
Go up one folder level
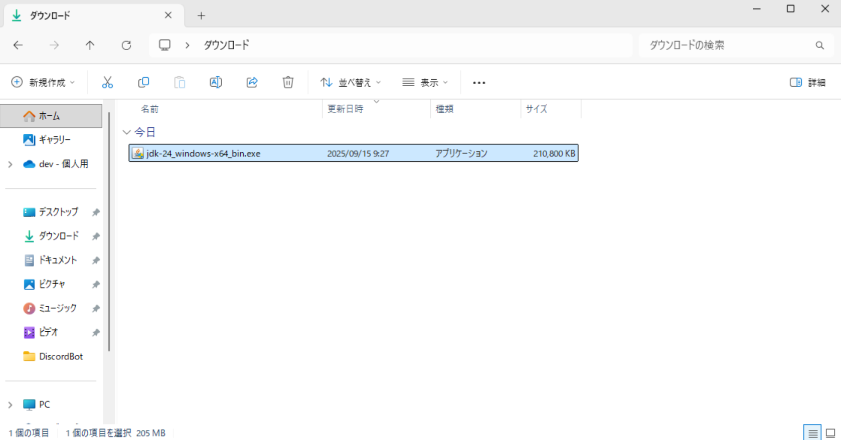(x=90, y=45)
